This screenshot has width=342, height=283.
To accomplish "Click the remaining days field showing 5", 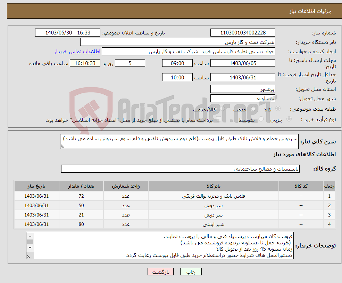I will point(130,63).
